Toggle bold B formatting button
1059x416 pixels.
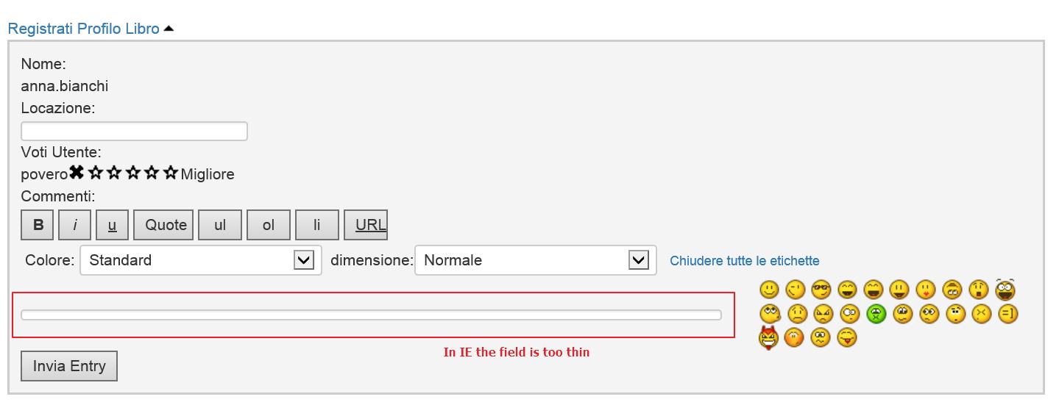pyautogui.click(x=38, y=225)
